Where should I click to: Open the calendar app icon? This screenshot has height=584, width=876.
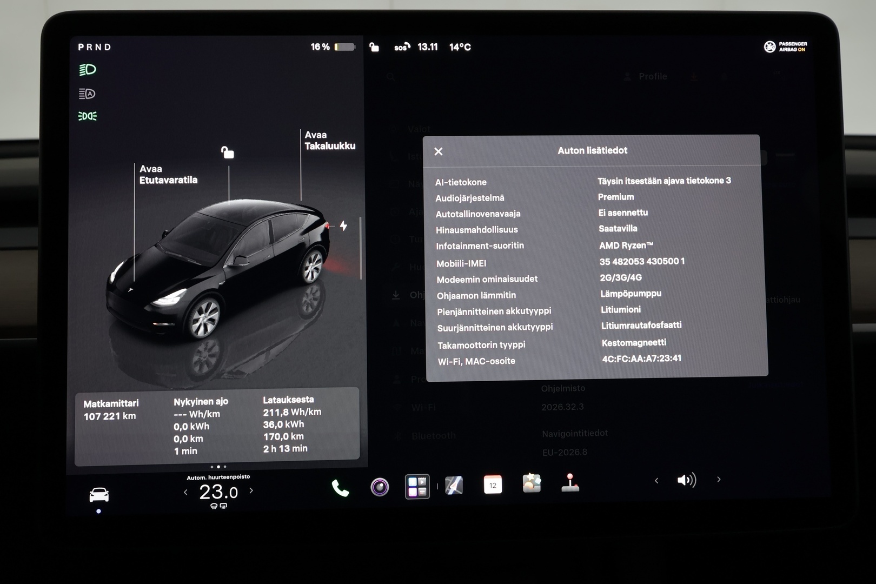pos(493,485)
